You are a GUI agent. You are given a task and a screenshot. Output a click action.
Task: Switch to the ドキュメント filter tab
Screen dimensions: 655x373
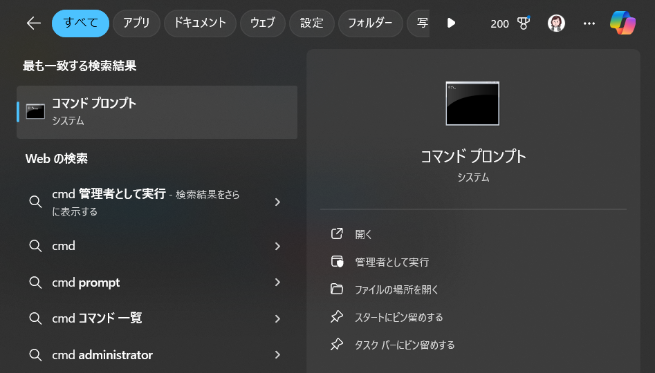200,23
